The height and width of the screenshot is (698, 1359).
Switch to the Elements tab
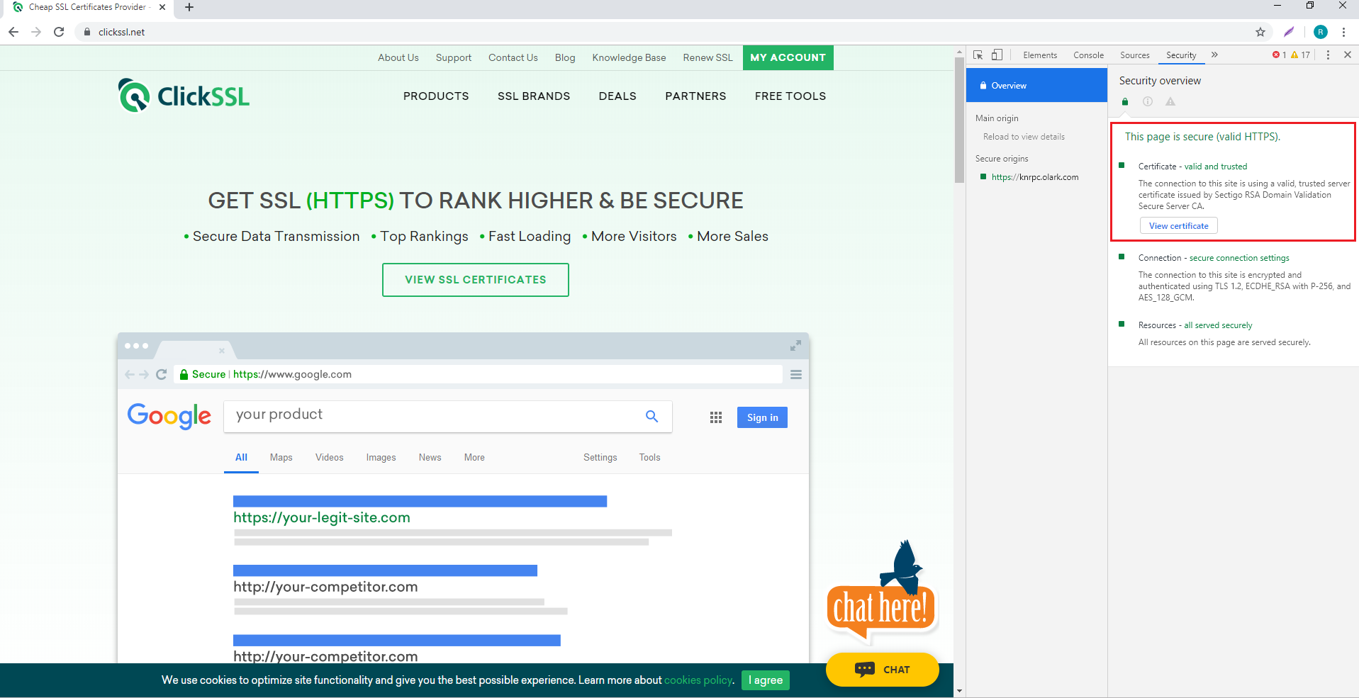click(1040, 55)
